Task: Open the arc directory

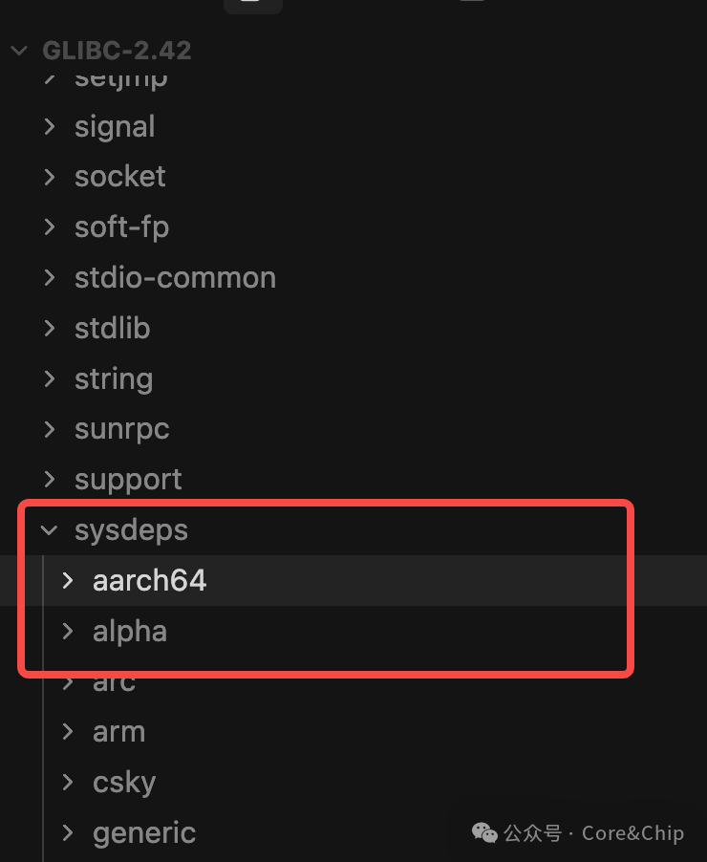Action: coord(114,680)
